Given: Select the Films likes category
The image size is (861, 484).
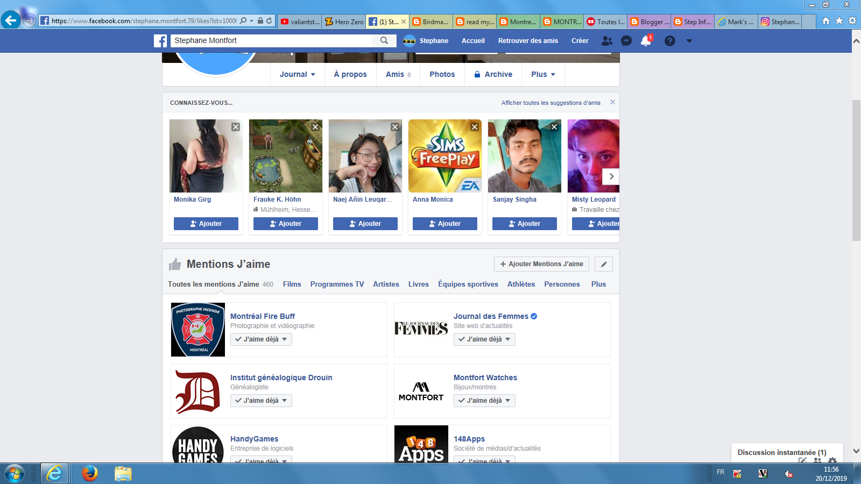Looking at the screenshot, I should tap(292, 284).
